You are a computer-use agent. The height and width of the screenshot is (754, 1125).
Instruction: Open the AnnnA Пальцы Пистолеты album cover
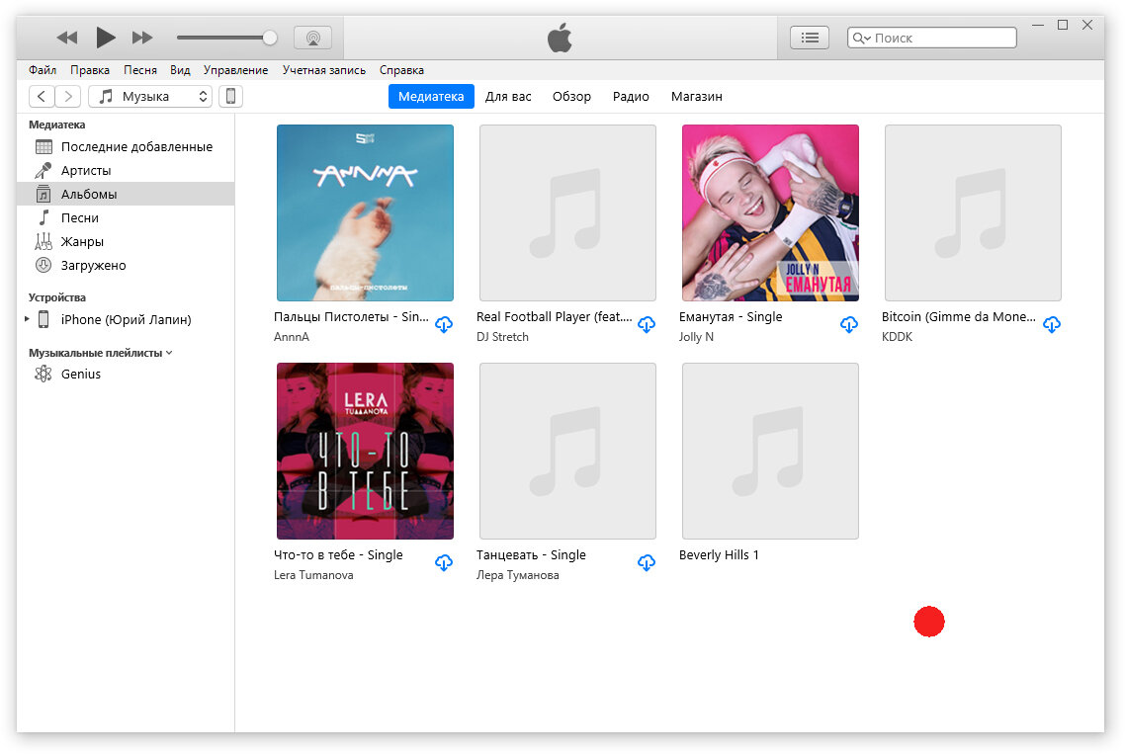[x=365, y=213]
